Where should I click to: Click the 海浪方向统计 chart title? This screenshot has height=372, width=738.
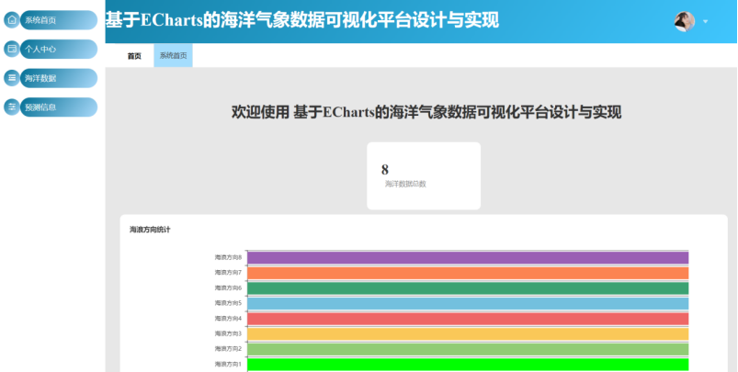(150, 230)
